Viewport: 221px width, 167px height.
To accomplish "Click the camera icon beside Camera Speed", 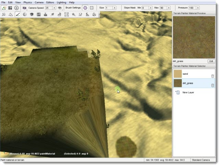I will click(x=24, y=8).
